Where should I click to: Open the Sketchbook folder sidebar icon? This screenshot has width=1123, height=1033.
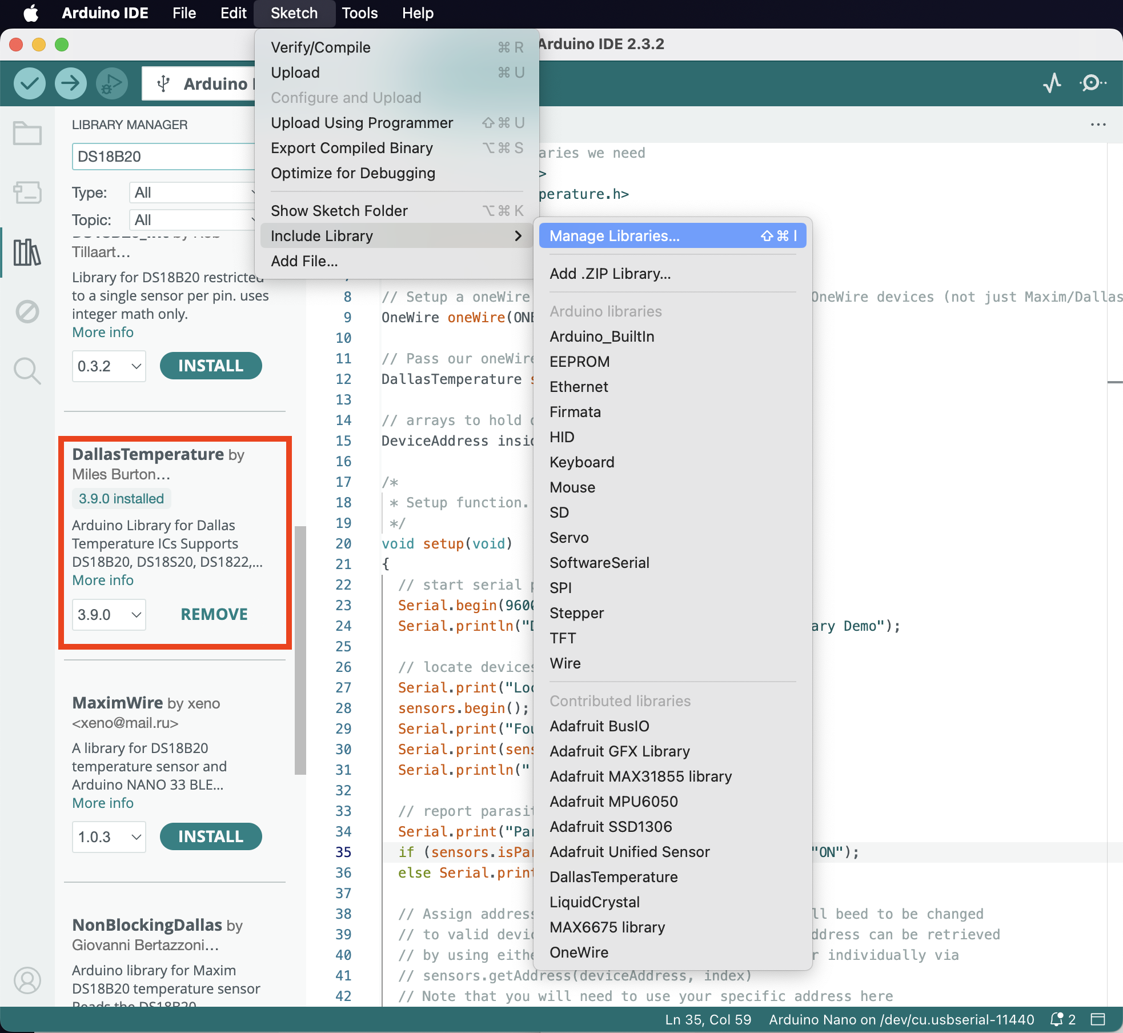pyautogui.click(x=27, y=133)
